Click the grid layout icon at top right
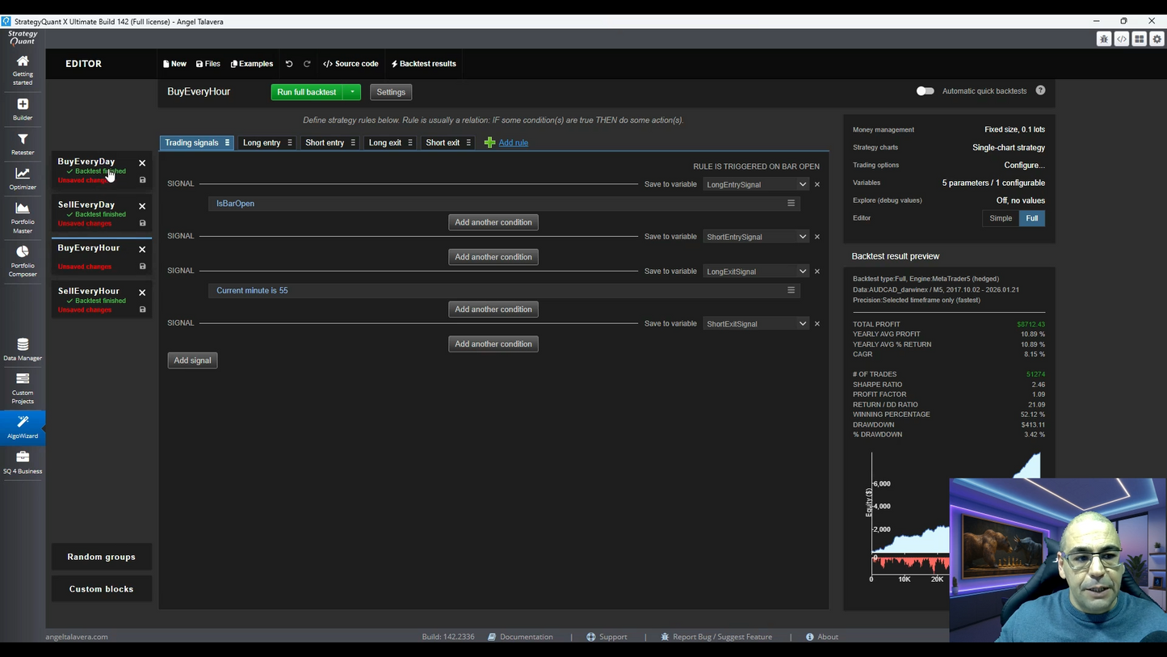 pos(1140,39)
